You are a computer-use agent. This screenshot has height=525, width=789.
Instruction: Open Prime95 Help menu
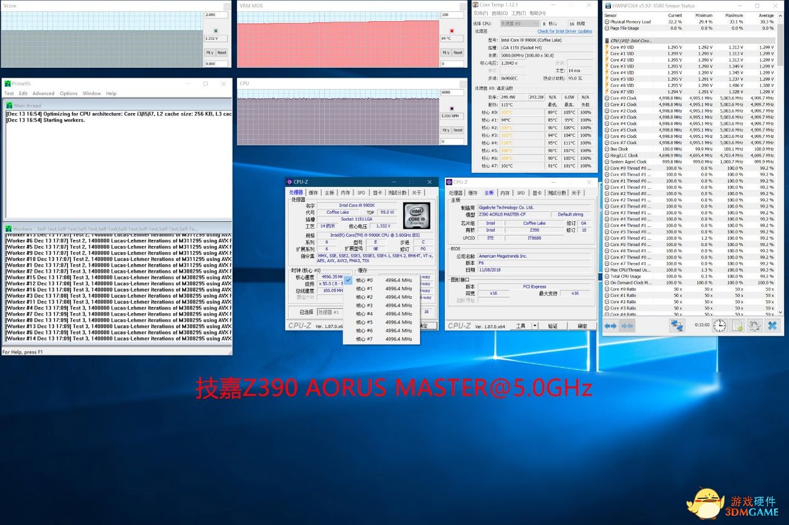tap(111, 94)
